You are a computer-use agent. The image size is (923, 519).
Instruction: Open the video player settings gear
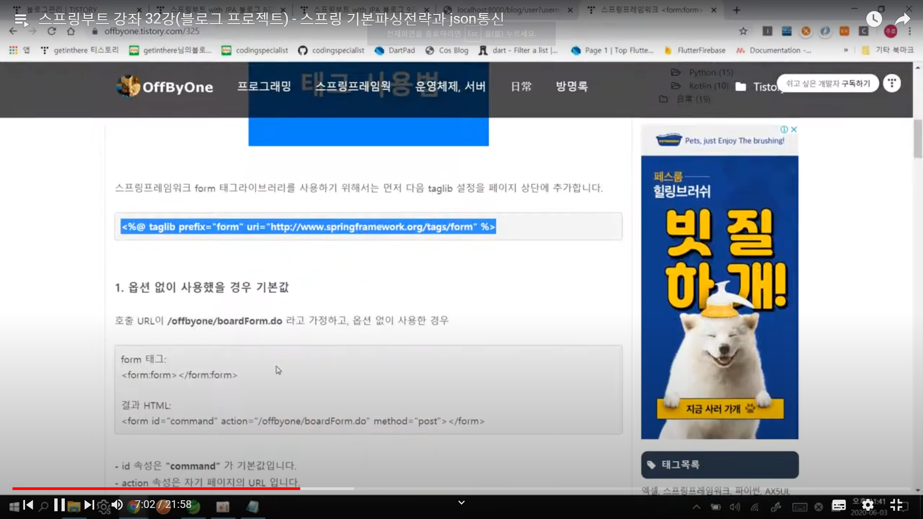pos(868,505)
